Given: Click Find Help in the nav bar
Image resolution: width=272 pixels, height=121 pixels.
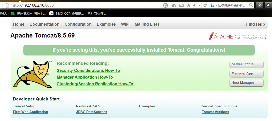Looking at the screenshot, I should (x=256, y=24).
